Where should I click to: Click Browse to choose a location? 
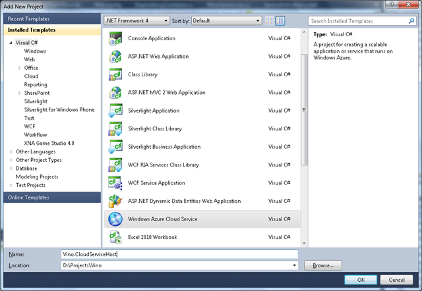(x=323, y=265)
